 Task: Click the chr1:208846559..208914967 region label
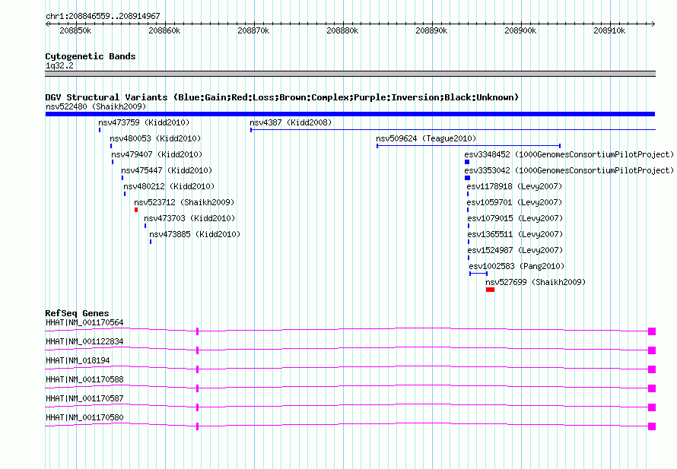[x=103, y=16]
